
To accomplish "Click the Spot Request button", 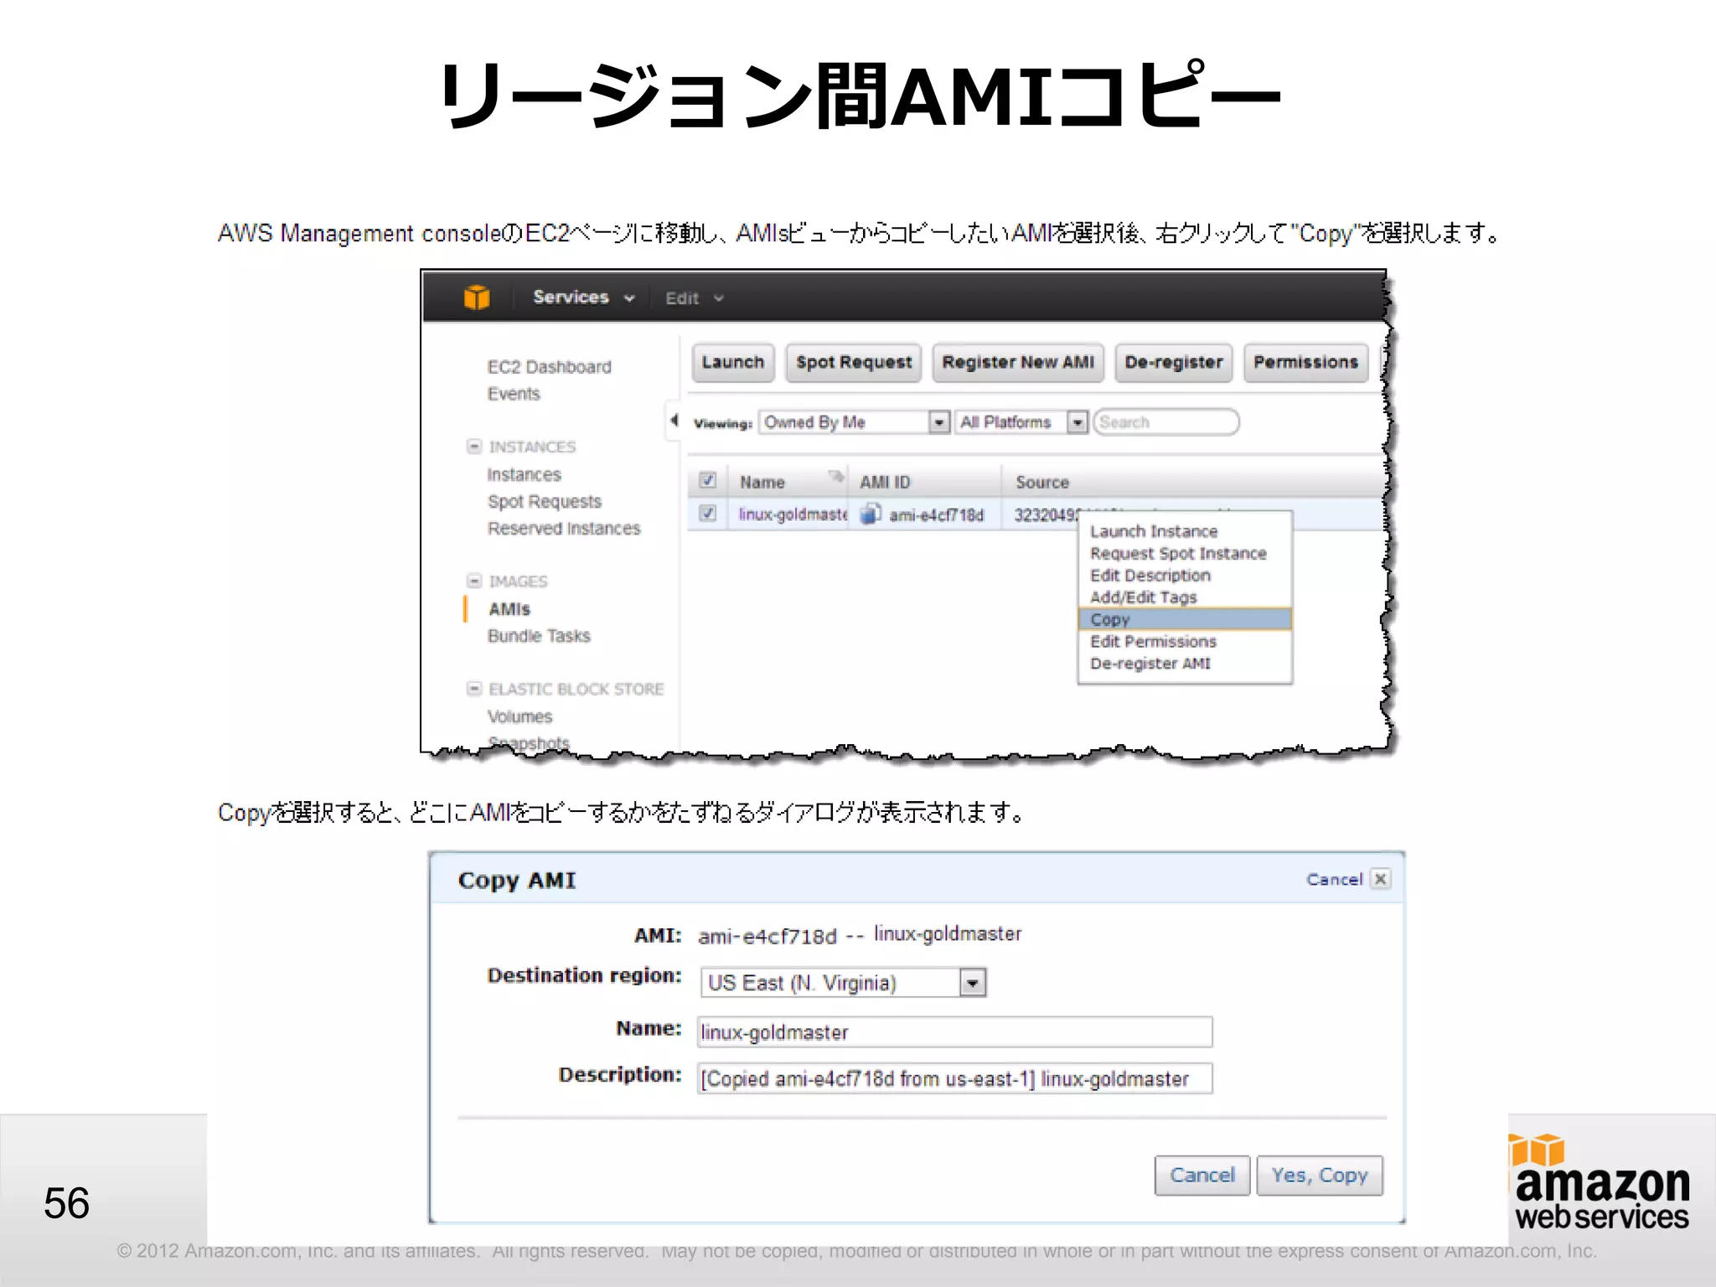I will point(854,363).
